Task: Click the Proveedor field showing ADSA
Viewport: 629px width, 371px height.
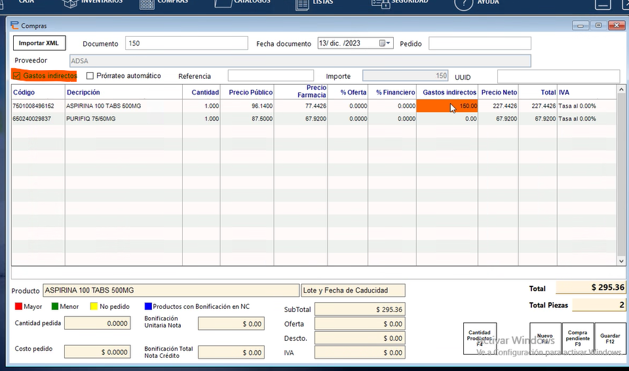Action: coord(300,60)
